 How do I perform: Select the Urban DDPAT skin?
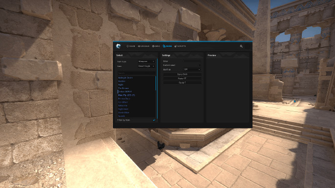[125, 91]
